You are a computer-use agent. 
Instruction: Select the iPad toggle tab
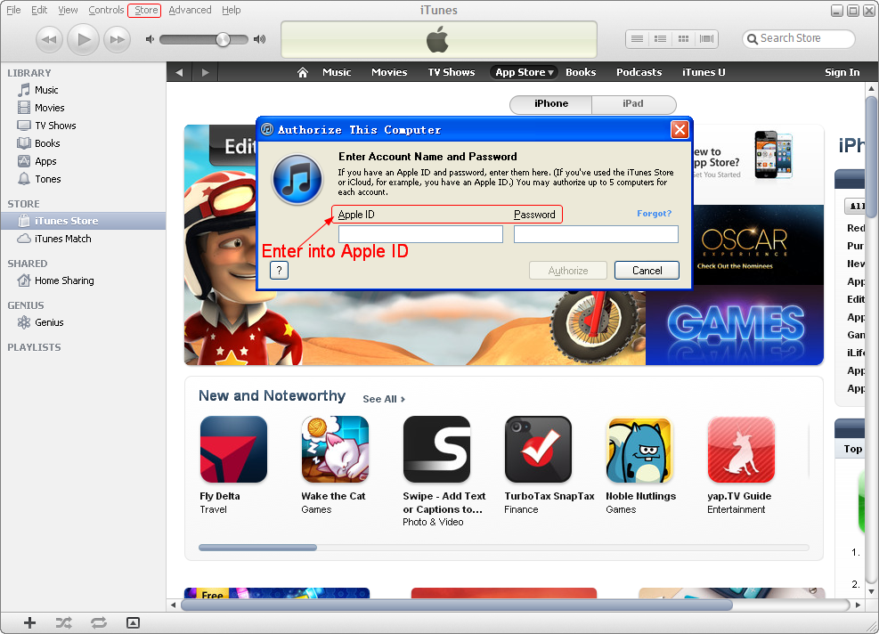pyautogui.click(x=633, y=104)
